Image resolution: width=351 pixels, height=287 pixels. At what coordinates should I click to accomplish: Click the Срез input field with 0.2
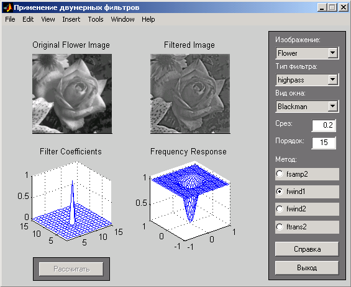pyautogui.click(x=324, y=125)
